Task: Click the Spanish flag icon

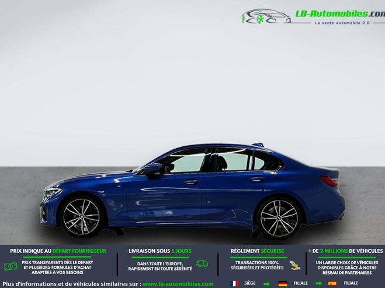Action: pos(332,283)
